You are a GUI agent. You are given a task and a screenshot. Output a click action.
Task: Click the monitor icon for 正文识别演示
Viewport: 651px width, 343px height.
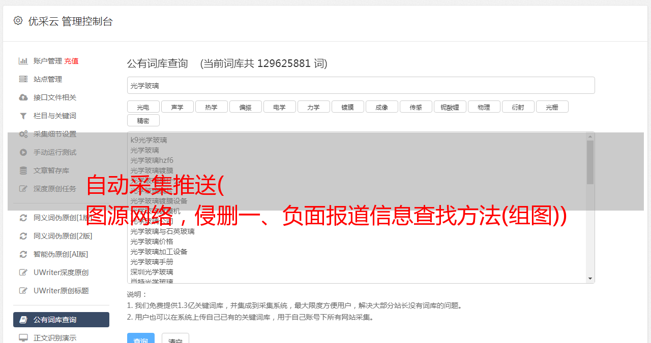23,338
